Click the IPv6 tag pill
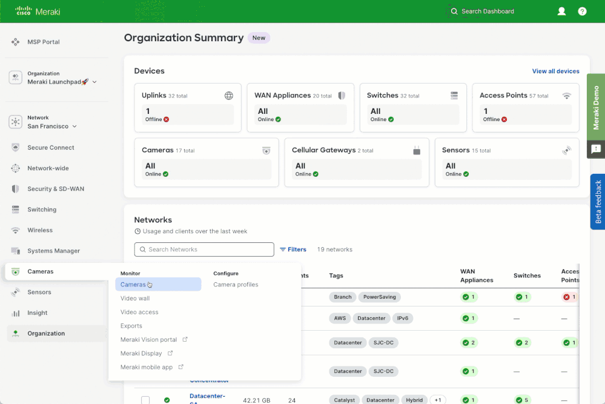The image size is (605, 404). coord(403,319)
